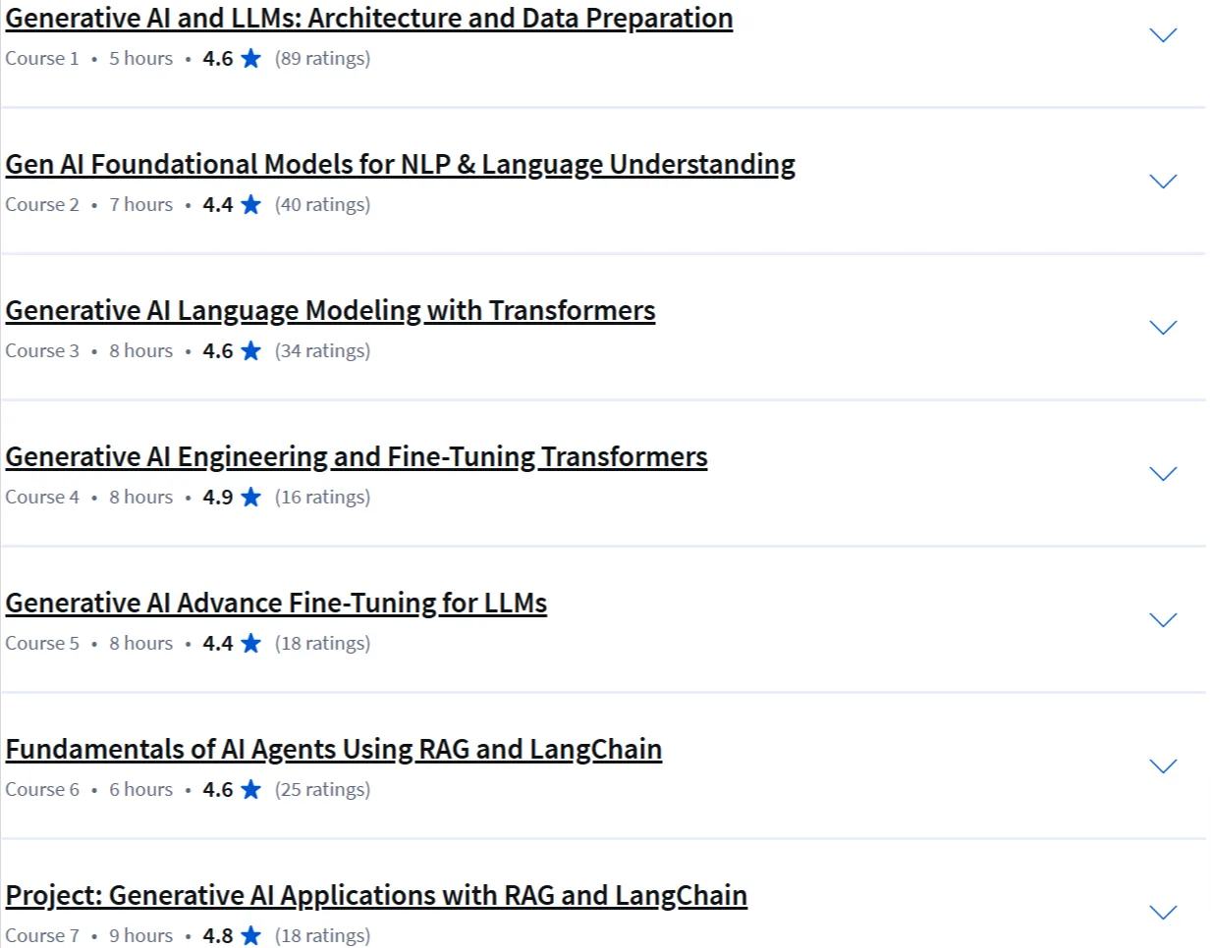
Task: Click the star icon for Course 1
Action: coord(251,58)
